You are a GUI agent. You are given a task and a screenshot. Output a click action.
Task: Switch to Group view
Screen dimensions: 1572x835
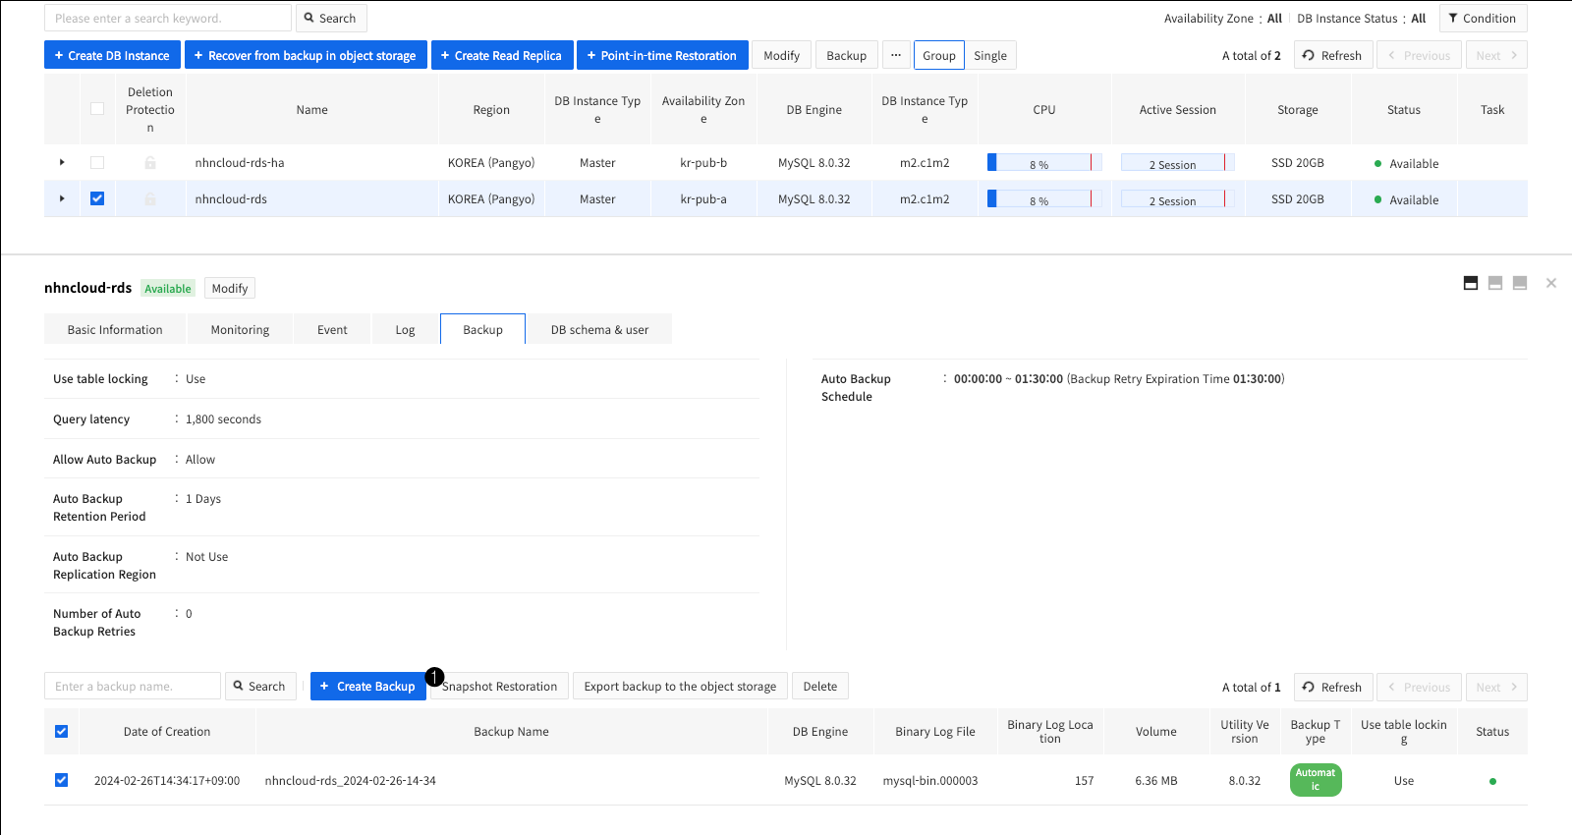(939, 55)
